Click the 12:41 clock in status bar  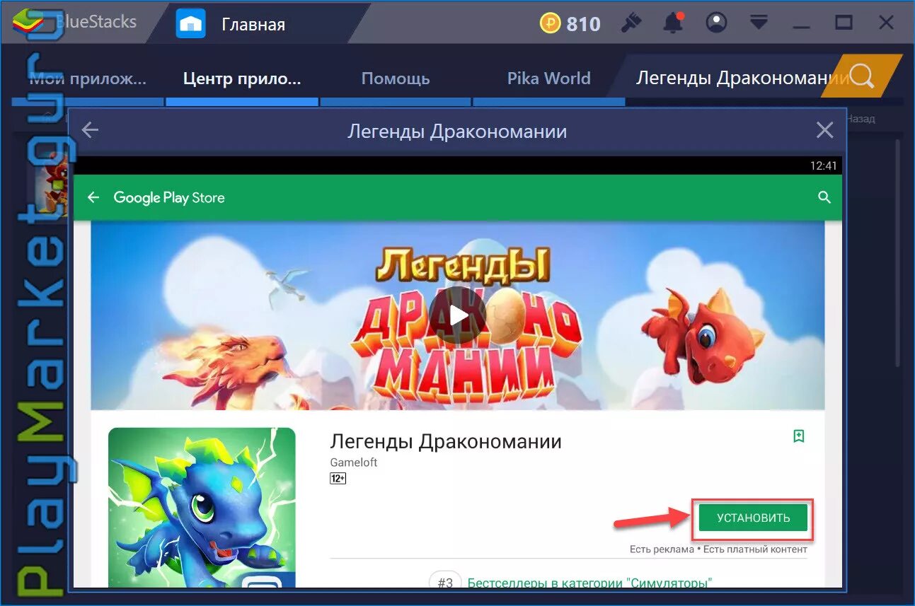(x=823, y=165)
